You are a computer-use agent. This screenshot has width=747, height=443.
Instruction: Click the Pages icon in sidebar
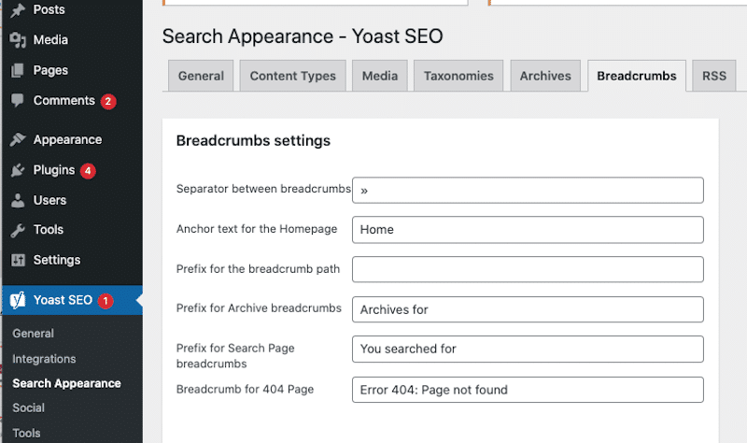[18, 71]
